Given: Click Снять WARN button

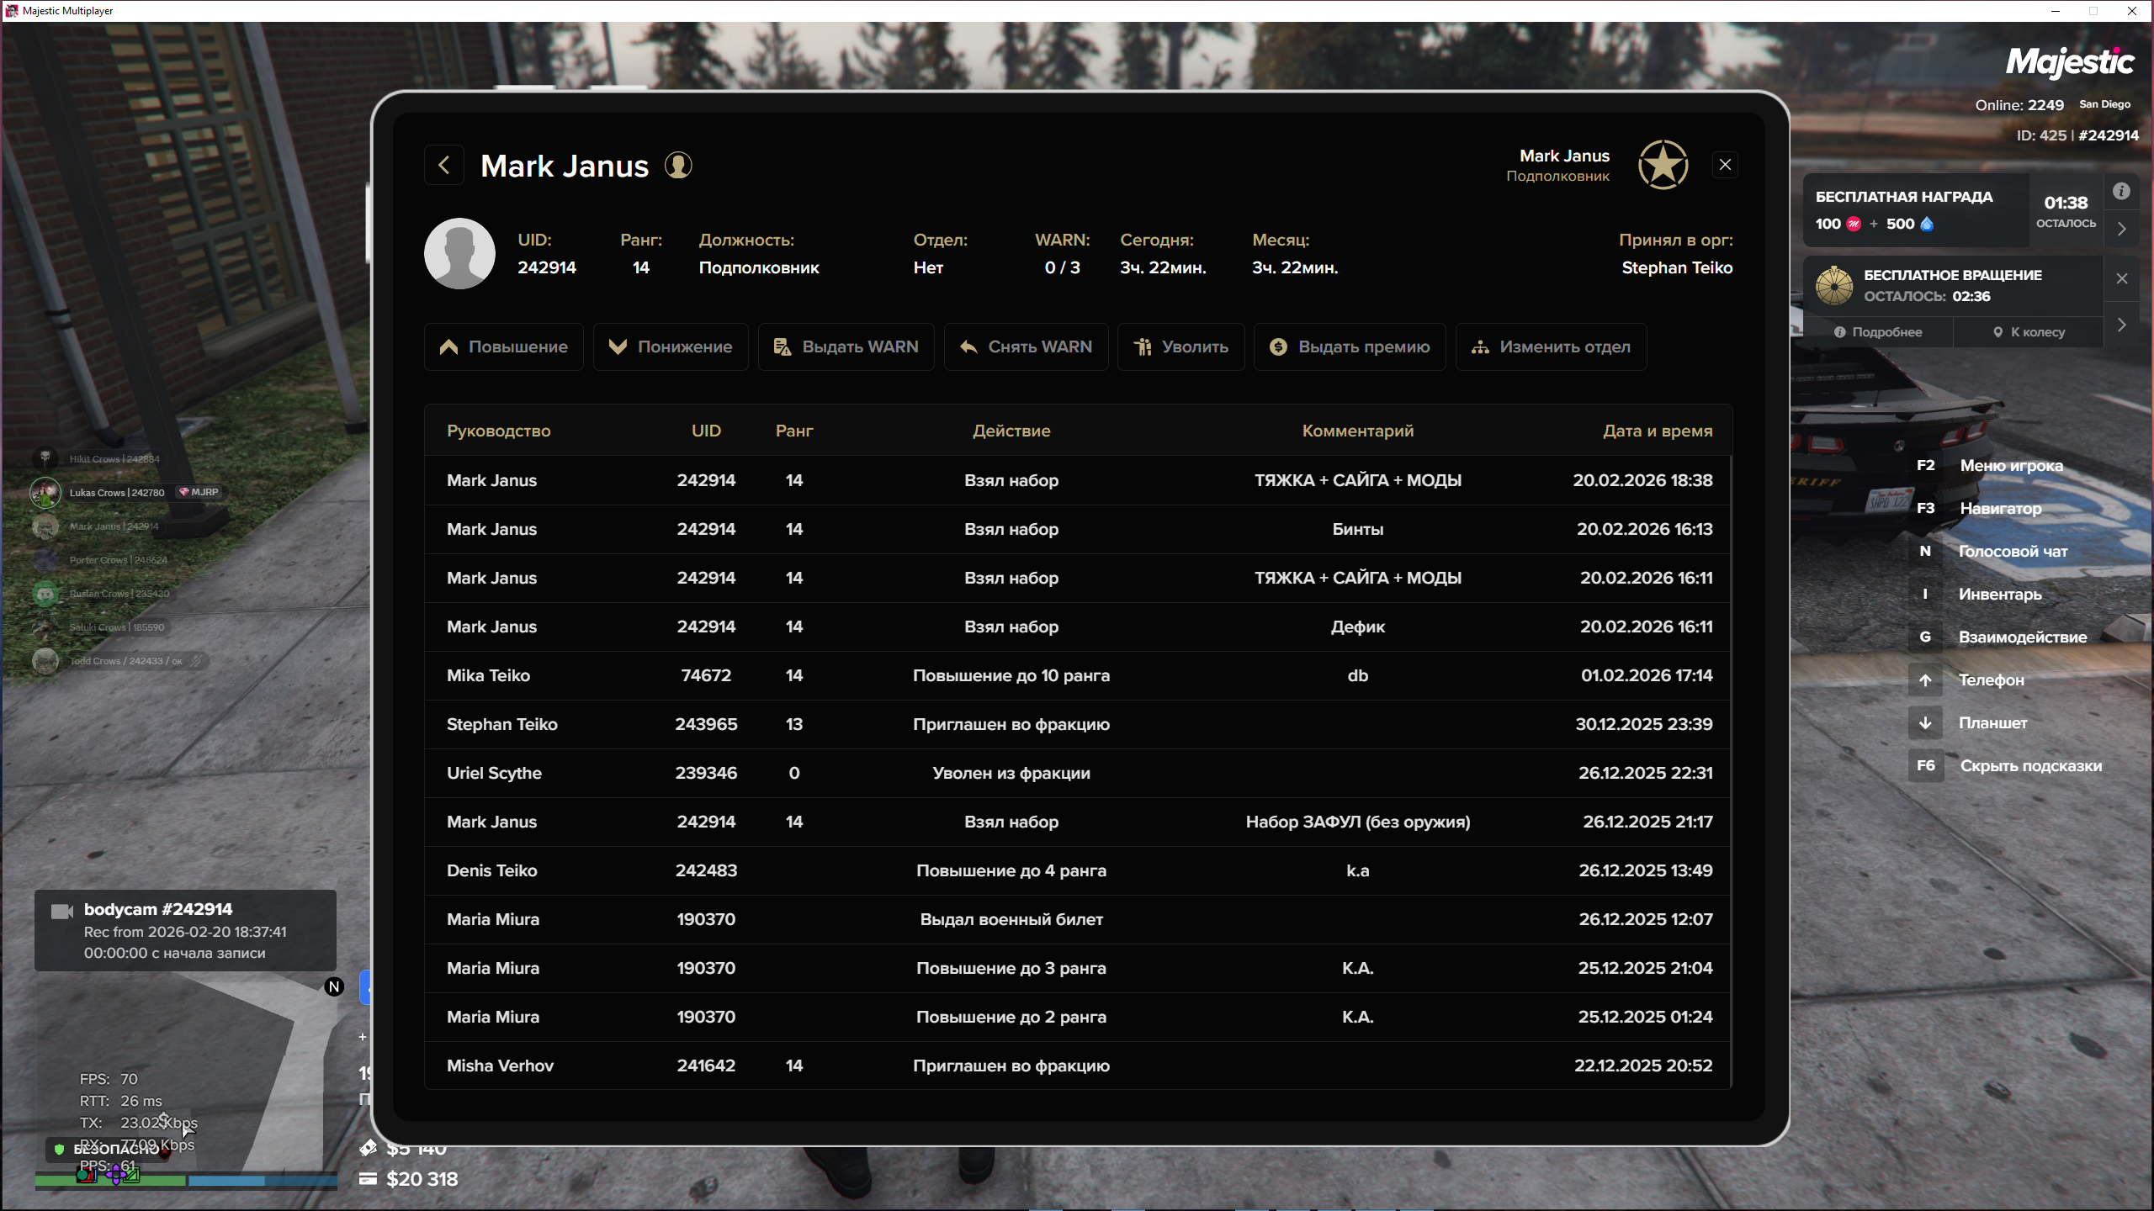Looking at the screenshot, I should pos(1026,346).
